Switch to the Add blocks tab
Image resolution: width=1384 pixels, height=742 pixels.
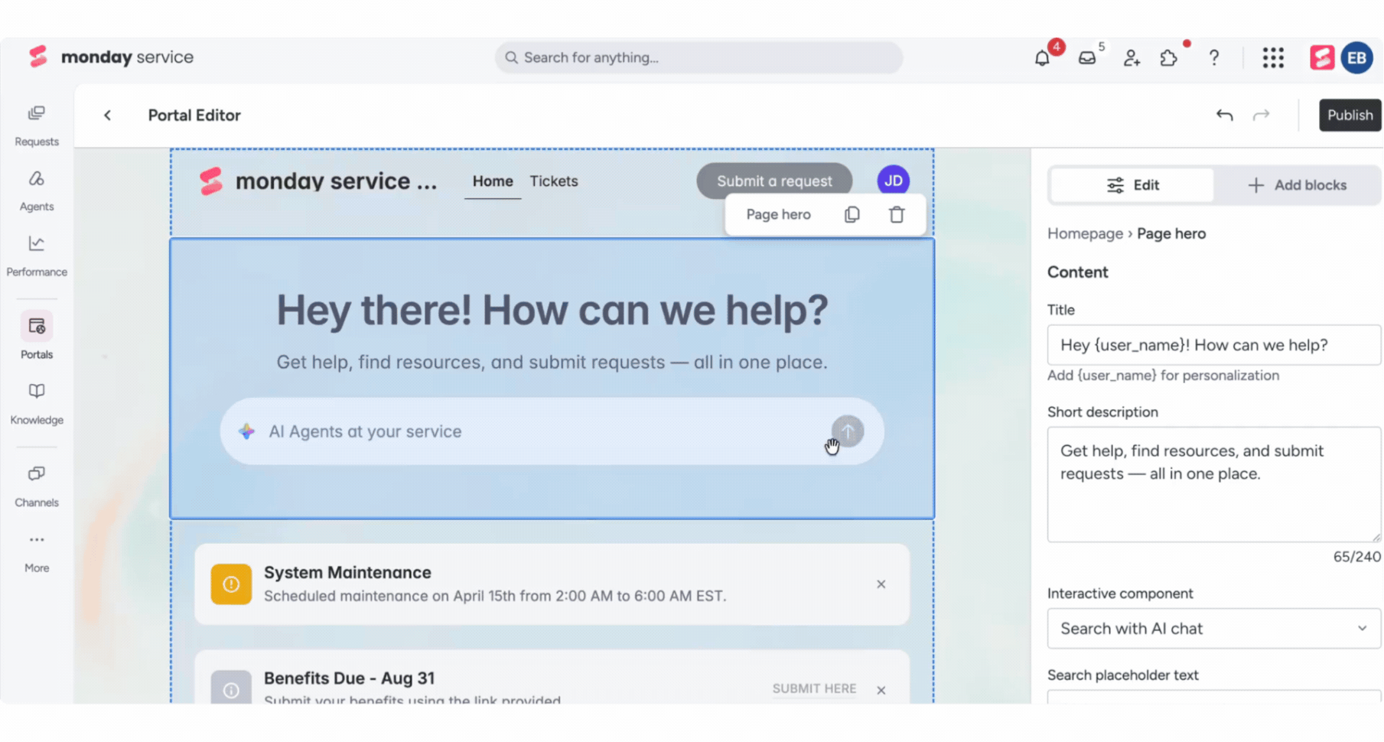pyautogui.click(x=1298, y=185)
